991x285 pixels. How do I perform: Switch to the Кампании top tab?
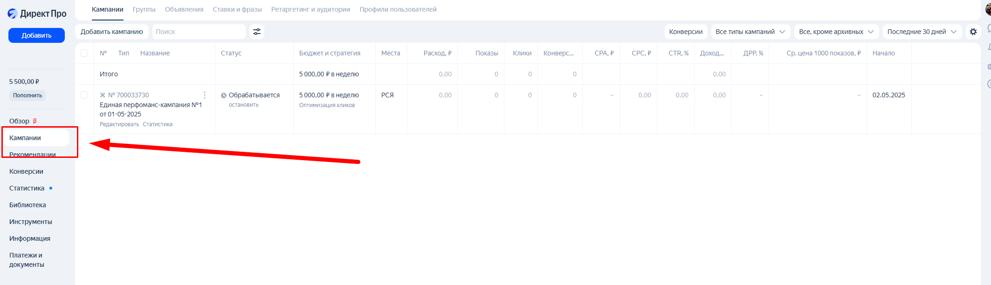[x=108, y=9]
